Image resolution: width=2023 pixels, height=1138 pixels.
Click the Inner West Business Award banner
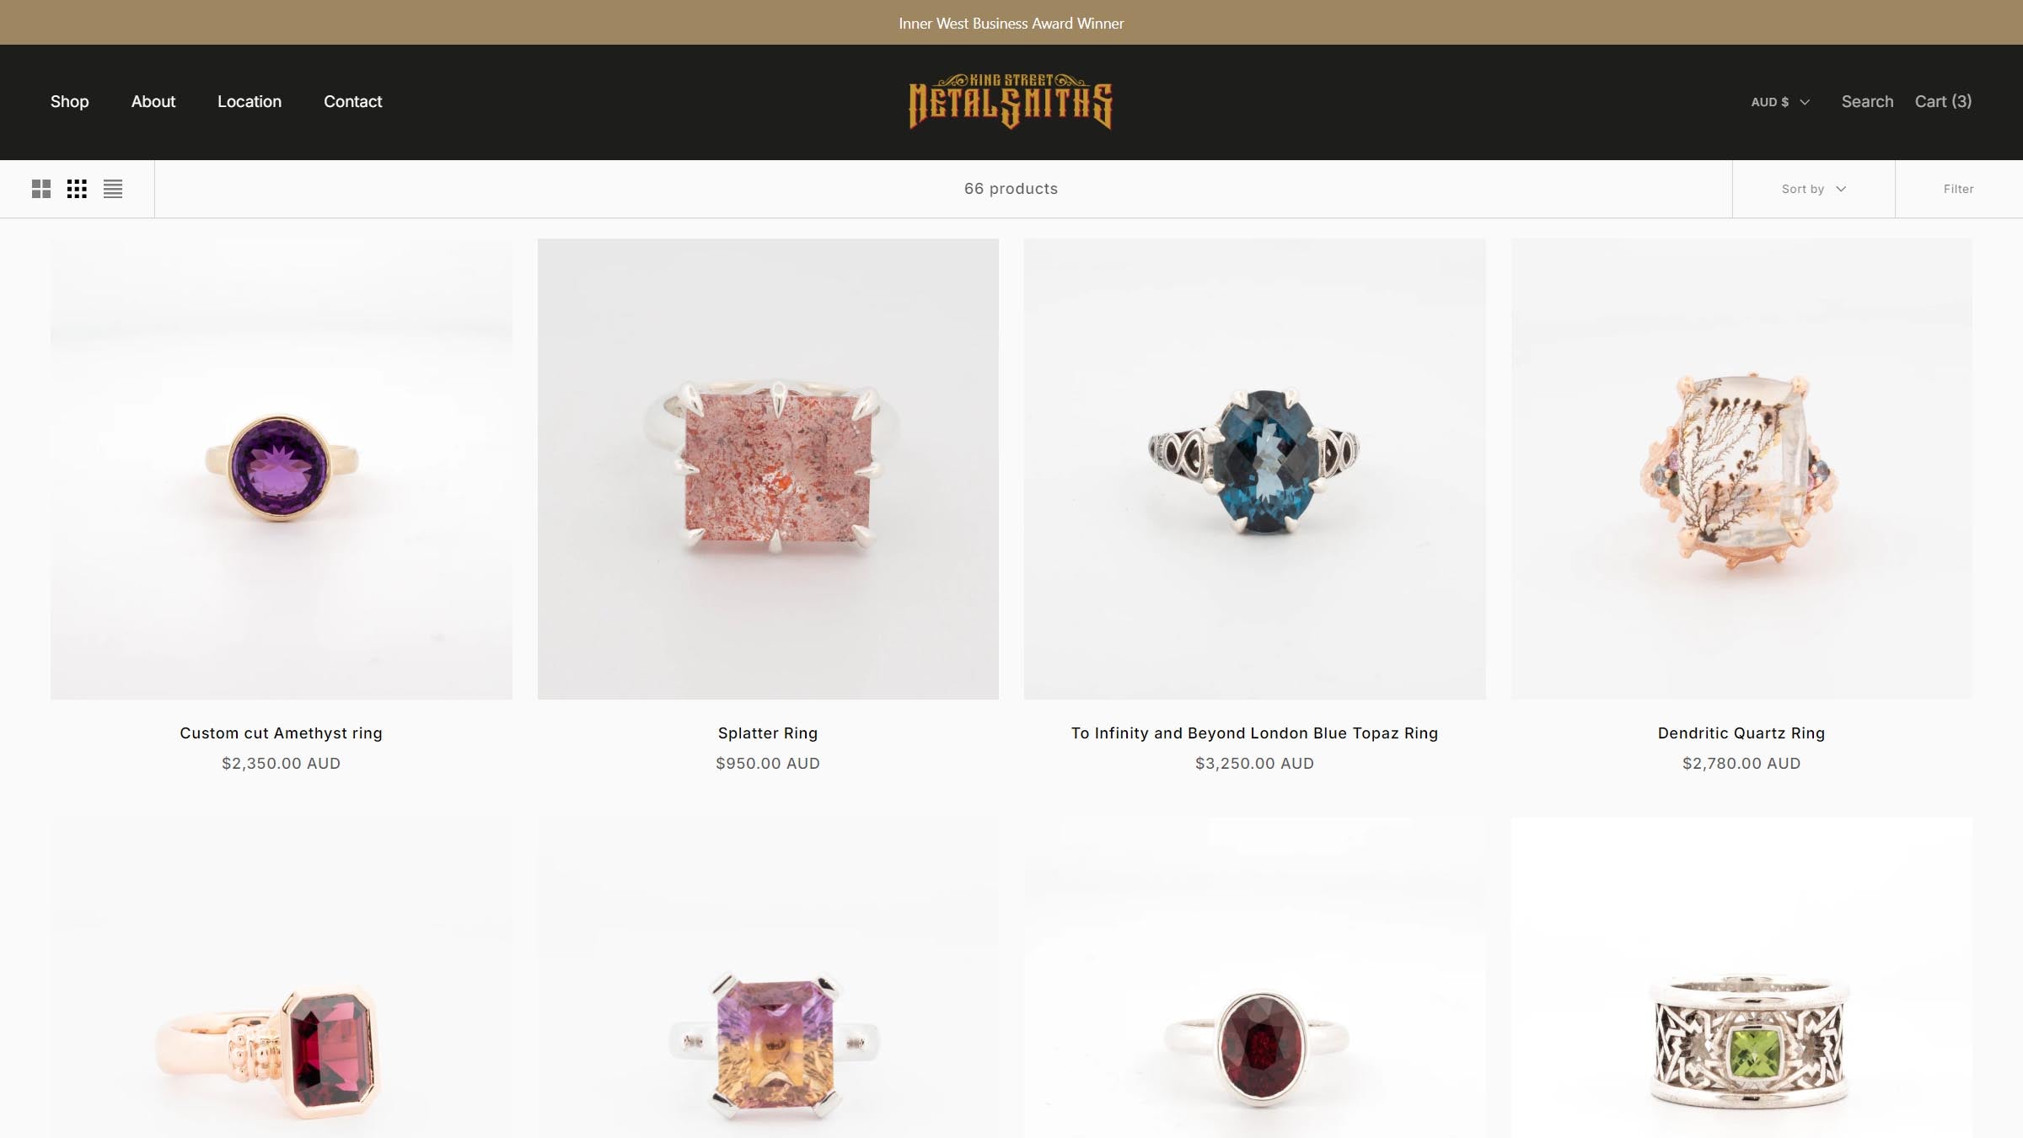pyautogui.click(x=1011, y=23)
